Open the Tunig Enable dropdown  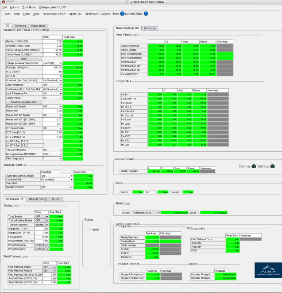(42, 217)
